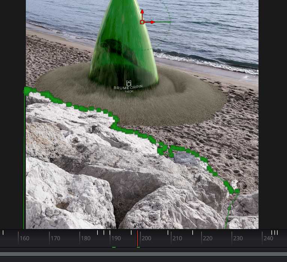The image size is (287, 262).
Task: Jump to frame 180 on the time ruler
Action: click(x=86, y=238)
